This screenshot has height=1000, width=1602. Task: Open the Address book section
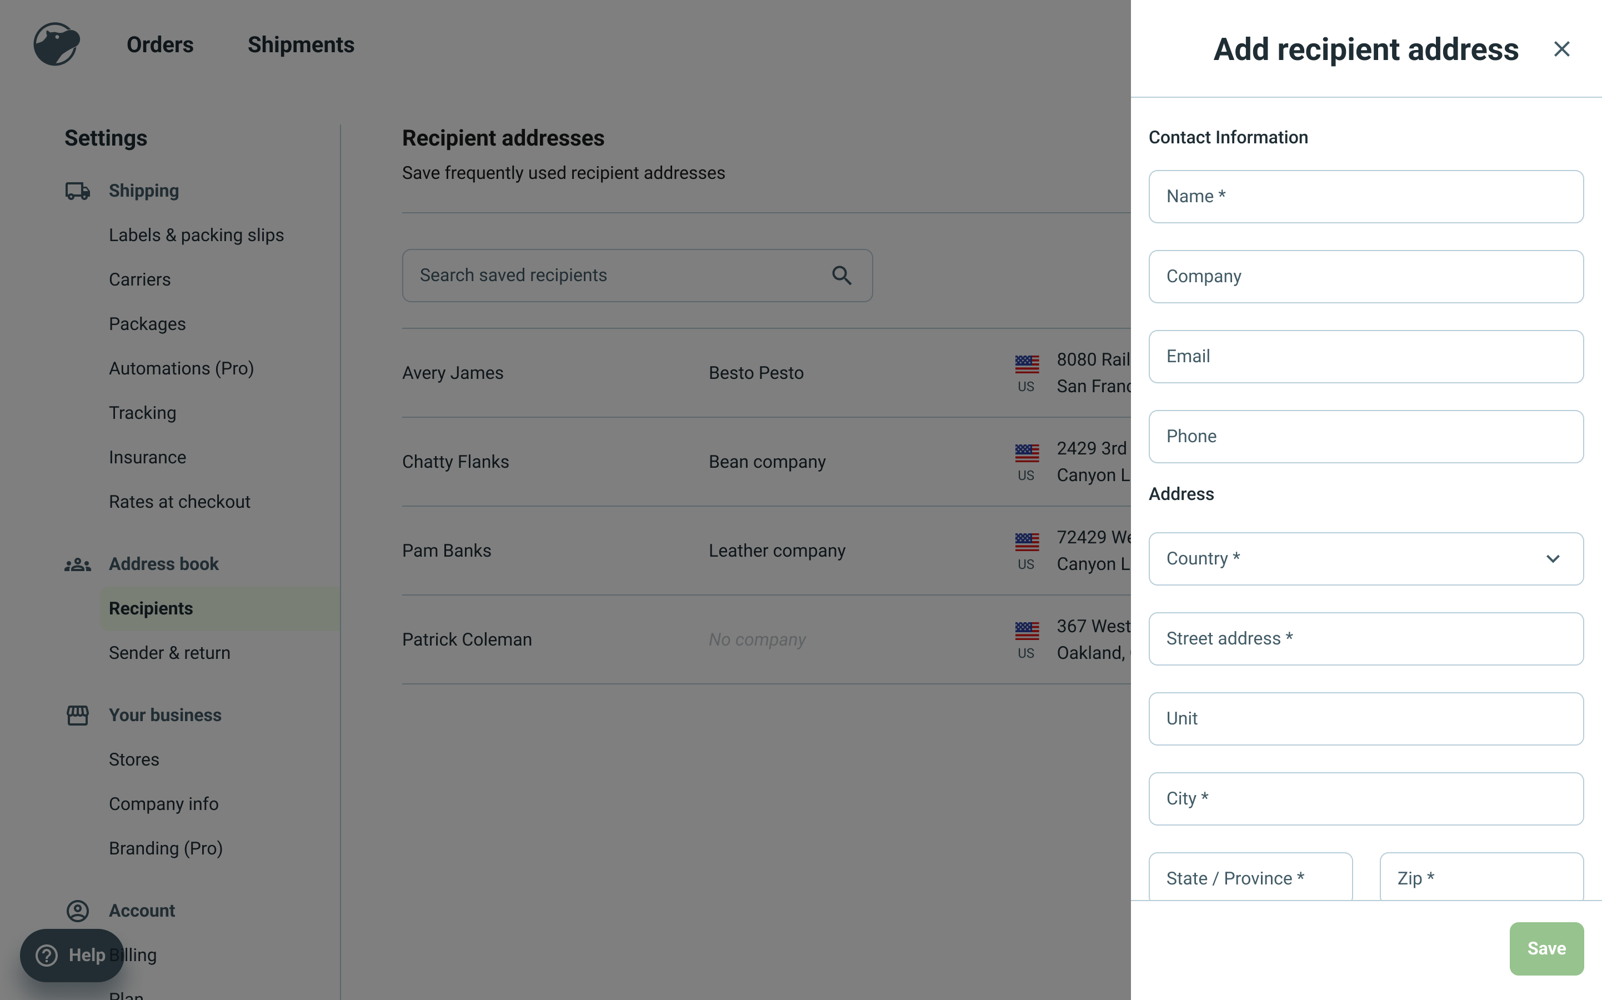(163, 564)
